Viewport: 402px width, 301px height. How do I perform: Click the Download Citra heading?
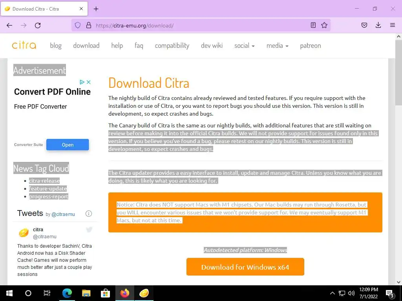pos(149,83)
